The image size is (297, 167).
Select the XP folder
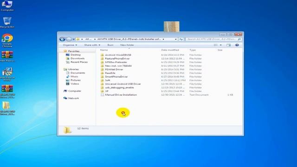(107, 91)
